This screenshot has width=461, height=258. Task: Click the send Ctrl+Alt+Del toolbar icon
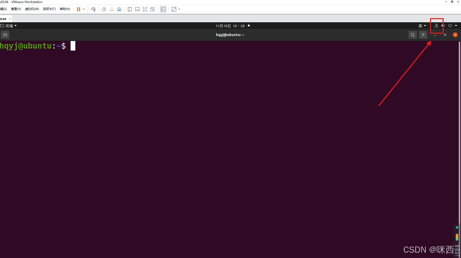point(93,9)
